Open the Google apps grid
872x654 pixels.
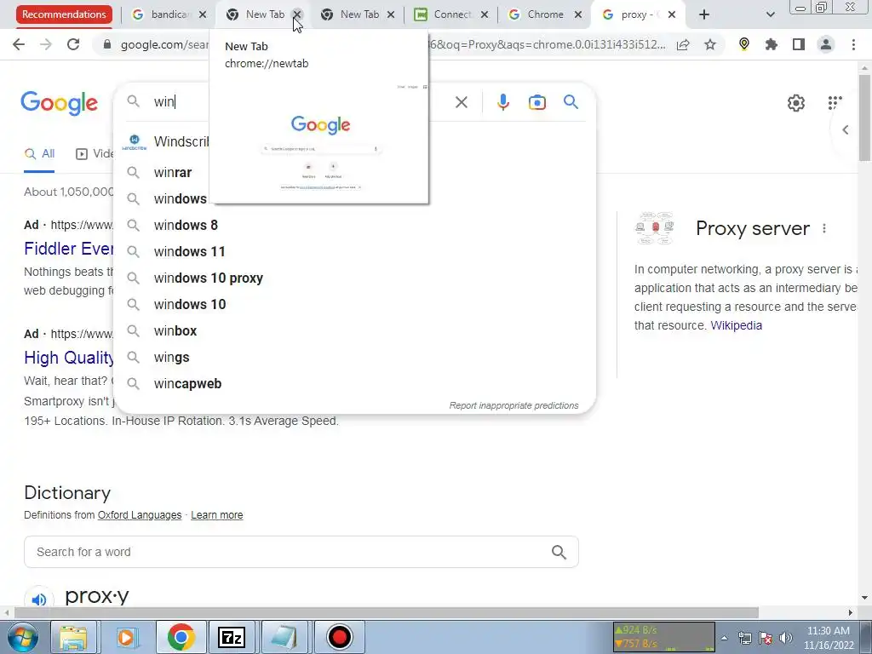tap(835, 103)
